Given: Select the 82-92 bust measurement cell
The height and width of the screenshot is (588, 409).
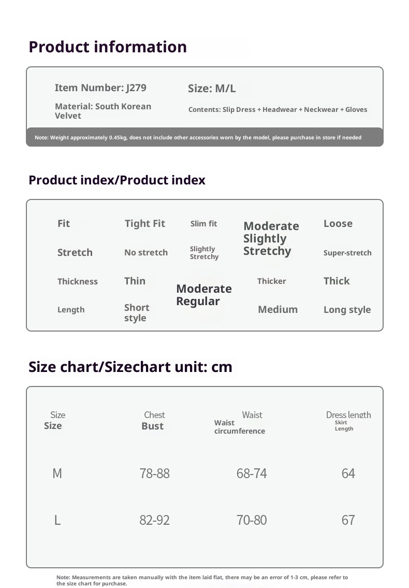Looking at the screenshot, I should point(154,520).
